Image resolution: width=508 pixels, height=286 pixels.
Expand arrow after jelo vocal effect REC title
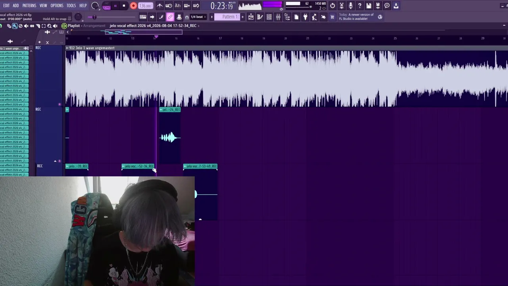pos(198,26)
